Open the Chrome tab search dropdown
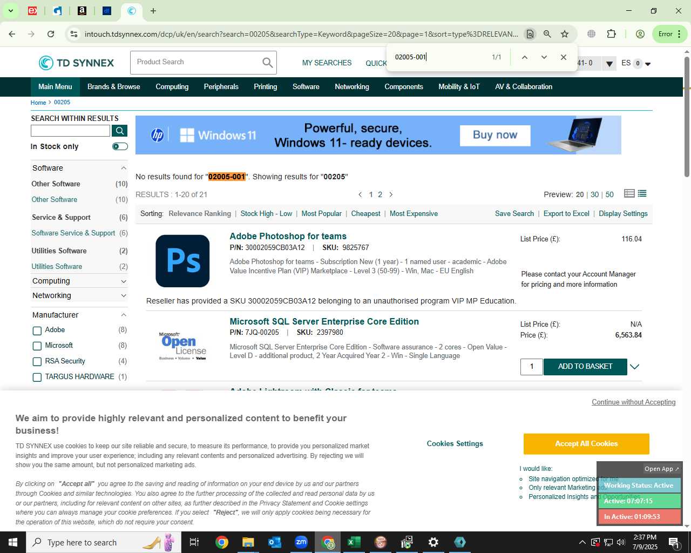The image size is (691, 553). point(10,11)
